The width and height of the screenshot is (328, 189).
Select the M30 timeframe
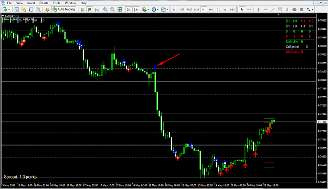[x=196, y=9]
